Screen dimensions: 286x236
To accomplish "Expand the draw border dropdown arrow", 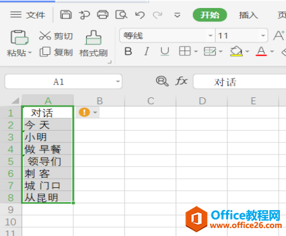I will 221,51.
